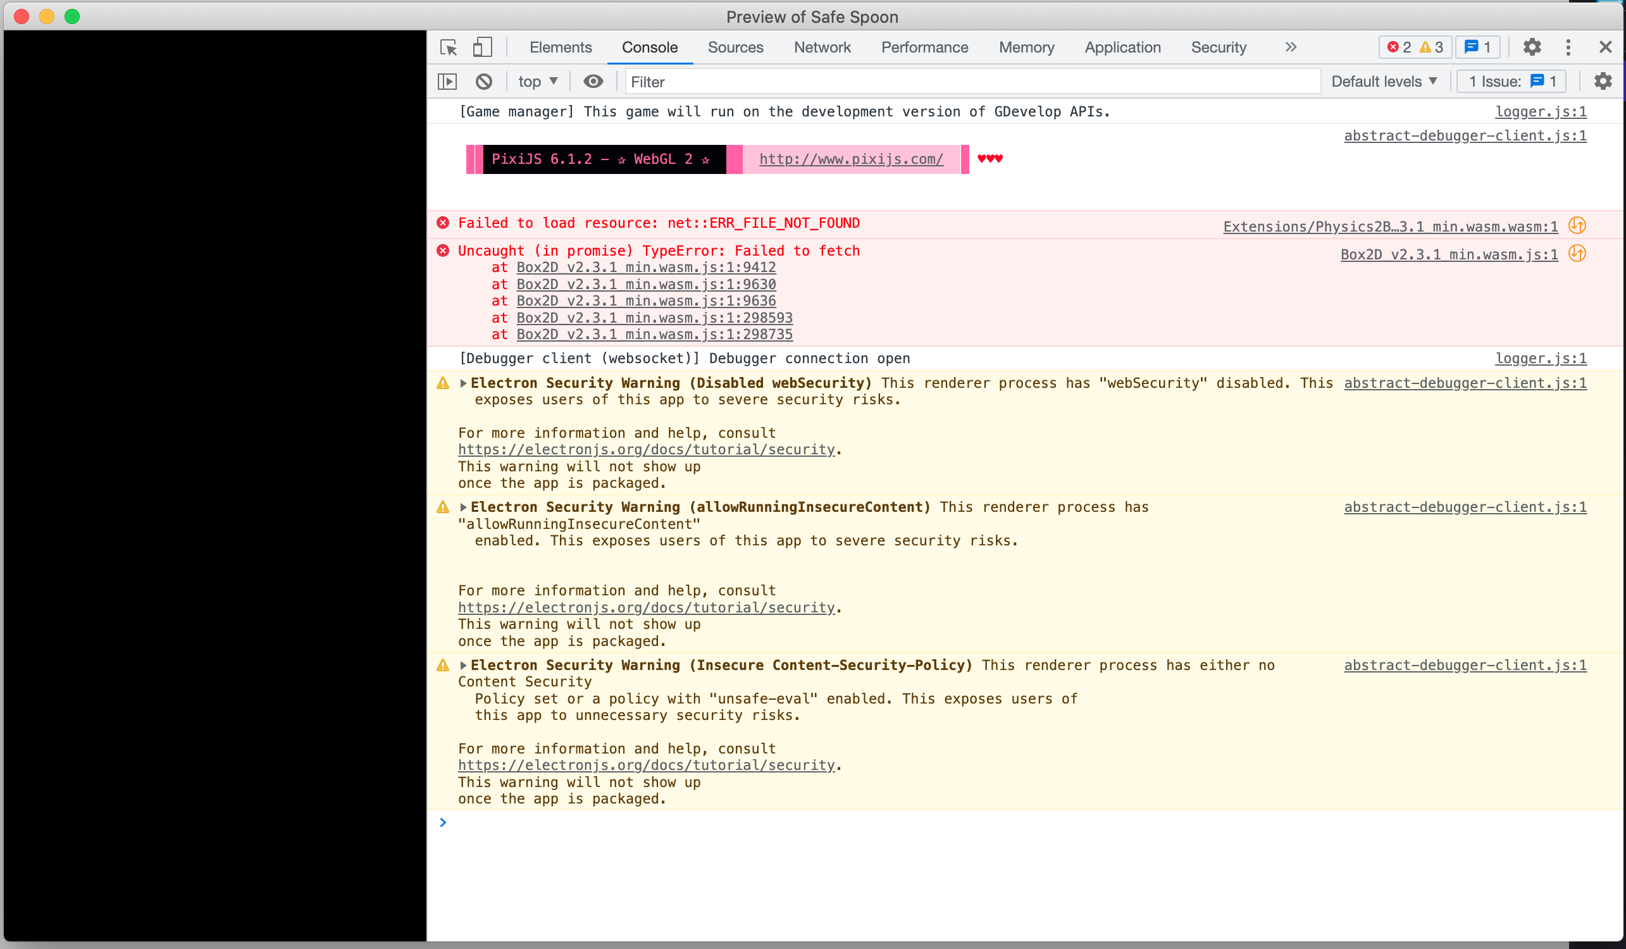Open the three-dot customize DevTools menu
The image size is (1626, 949).
click(1569, 47)
